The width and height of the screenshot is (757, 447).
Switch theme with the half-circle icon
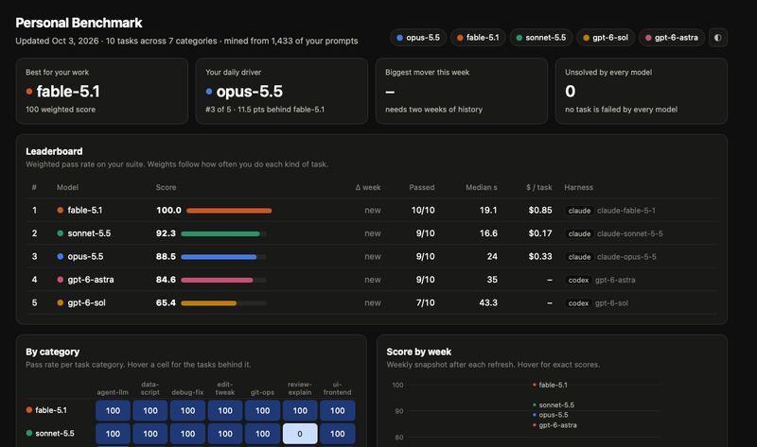718,38
